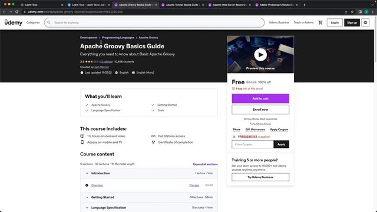Open a new browser tab

pos(304,5)
